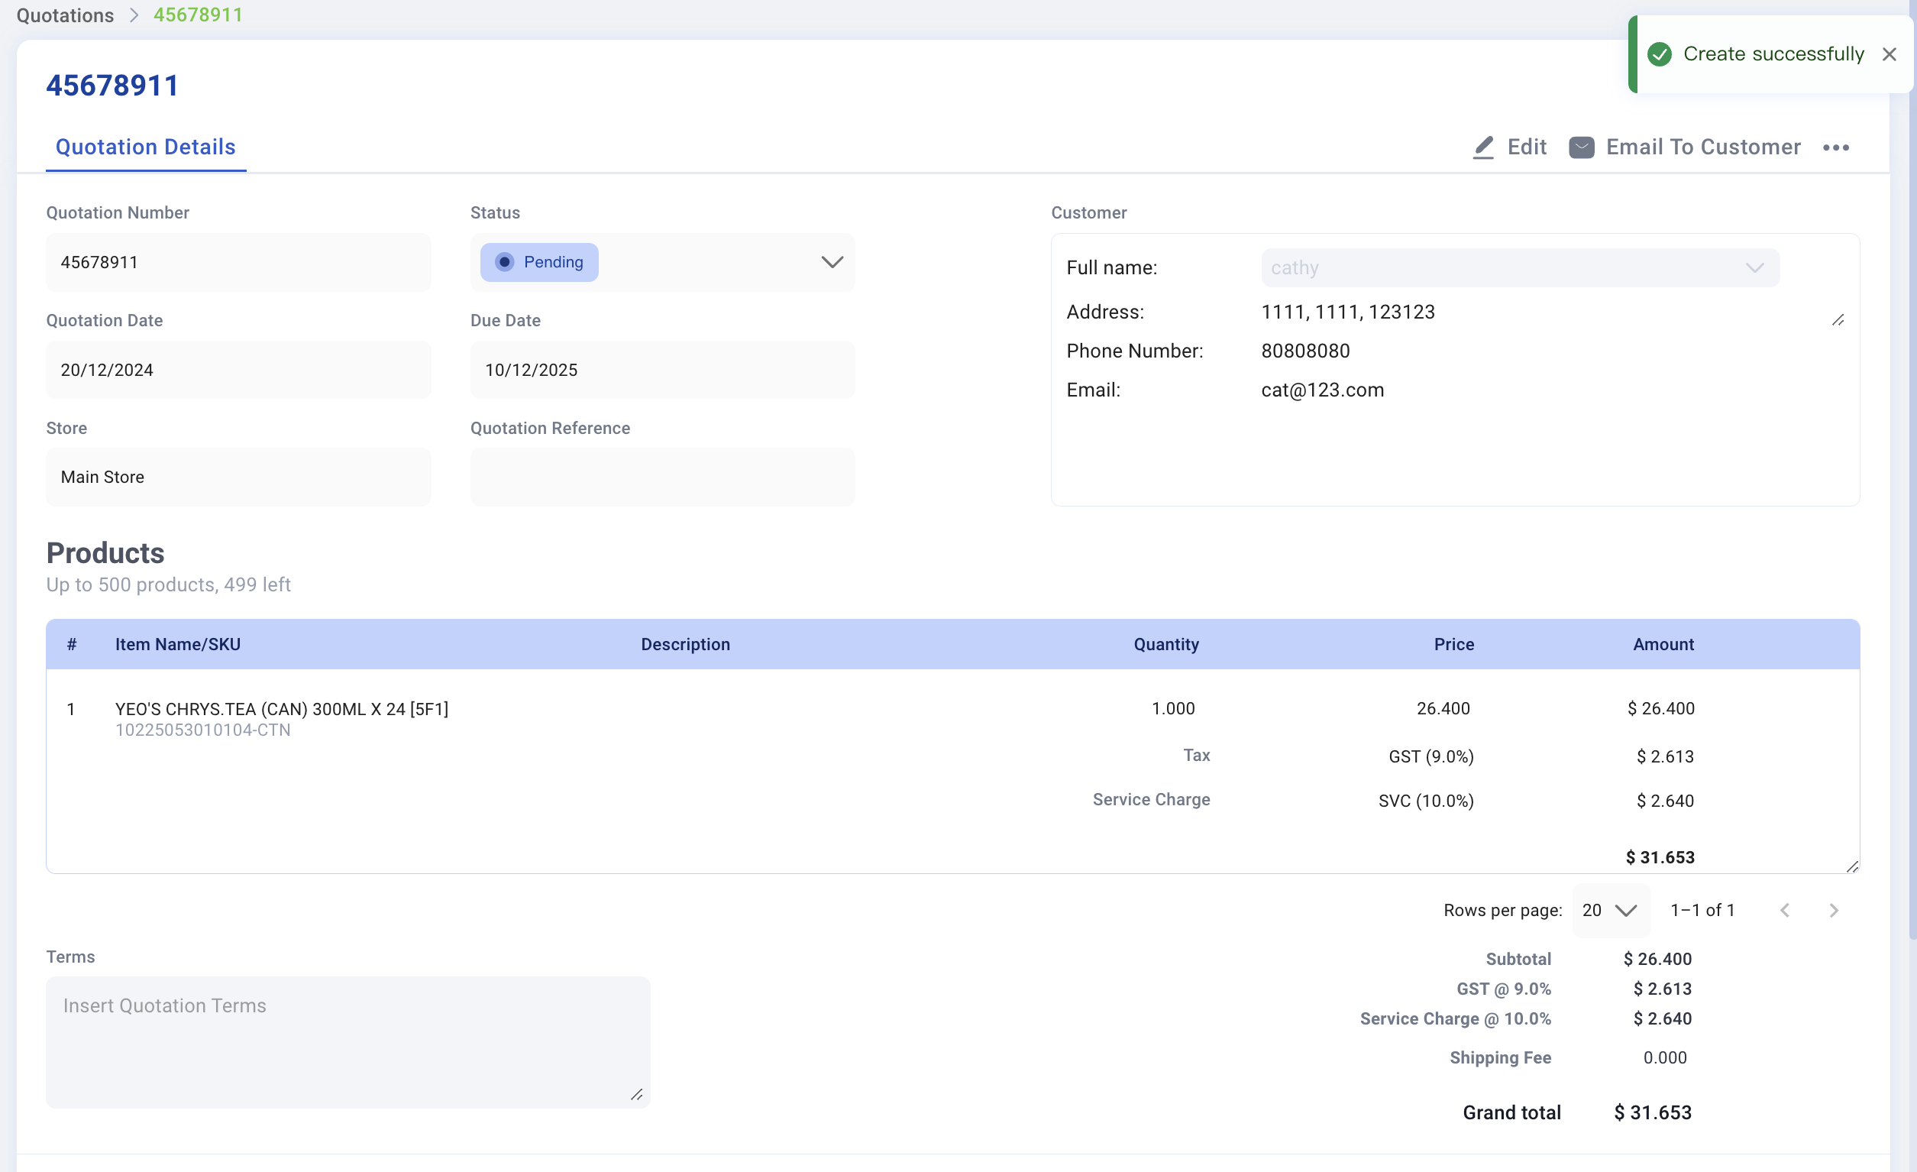Click the green 45678911 breadcrumb link
Screen dimensions: 1917x1172
pyautogui.click(x=198, y=15)
